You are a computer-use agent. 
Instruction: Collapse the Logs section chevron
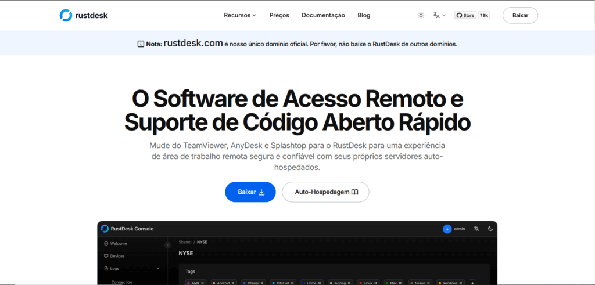(158, 269)
